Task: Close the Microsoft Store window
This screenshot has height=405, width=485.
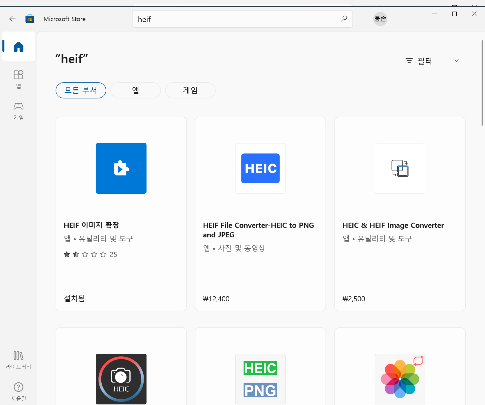Action: pos(474,14)
